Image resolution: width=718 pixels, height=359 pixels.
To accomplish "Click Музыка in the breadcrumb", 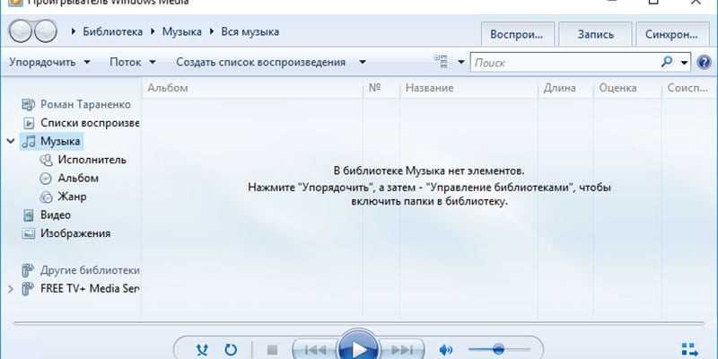I will tap(182, 31).
